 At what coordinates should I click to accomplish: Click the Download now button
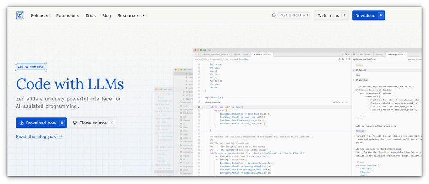click(x=41, y=123)
